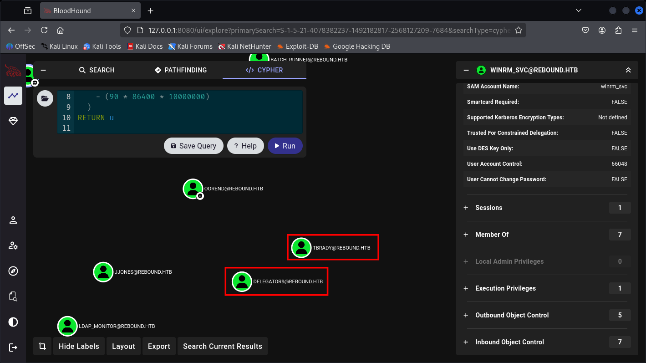The width and height of the screenshot is (646, 363).
Task: Open the saved queries folder icon
Action: tap(45, 98)
